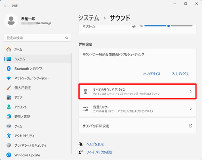Open サウンドの詳細設定 row
The width and height of the screenshot is (202, 160).
coord(137,126)
